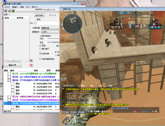Screen dimensions: 165x126
Task: Click the open folder icon in toolbar
Action: pos(10,11)
